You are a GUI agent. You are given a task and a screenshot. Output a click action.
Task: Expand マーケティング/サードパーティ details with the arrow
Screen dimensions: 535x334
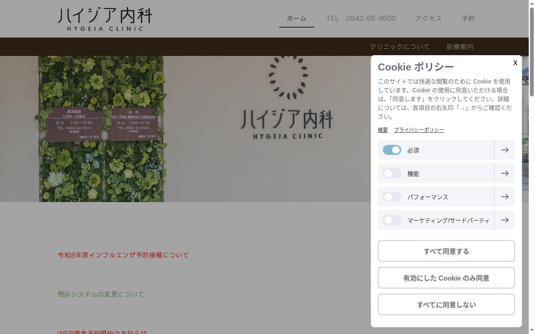coord(504,220)
